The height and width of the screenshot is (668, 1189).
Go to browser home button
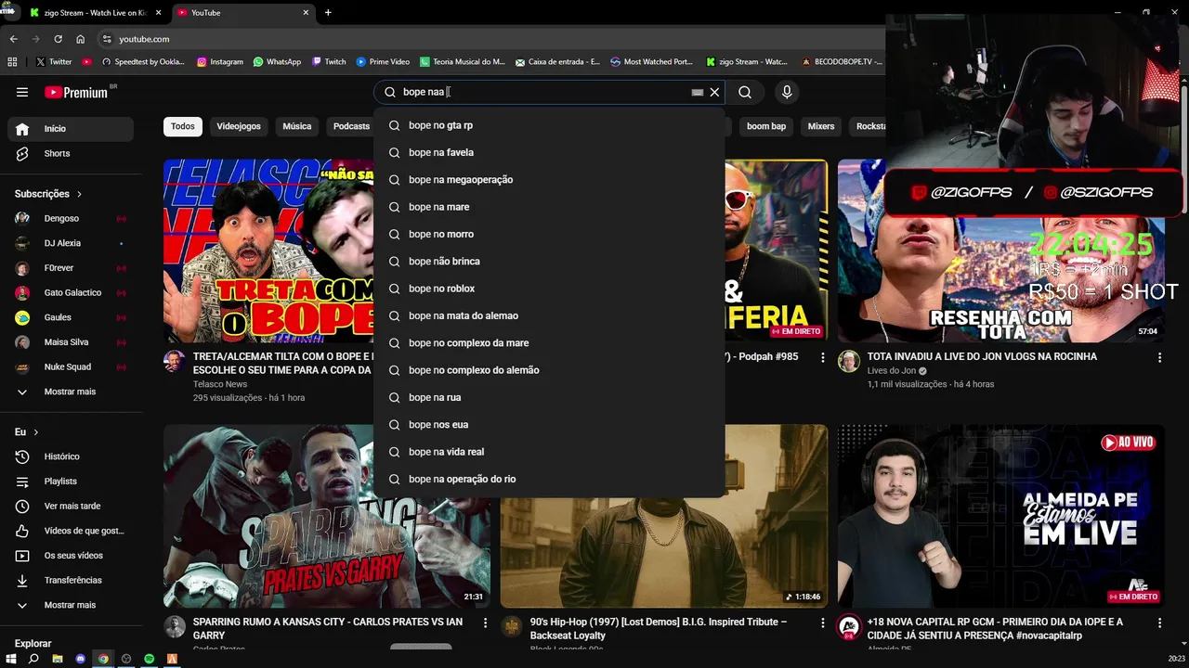point(81,39)
